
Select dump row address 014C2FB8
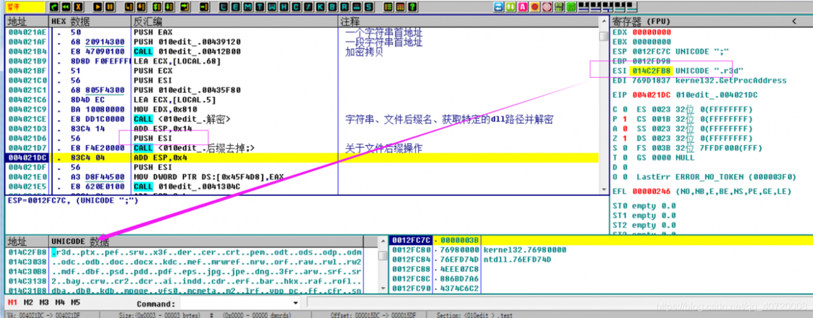click(x=26, y=252)
